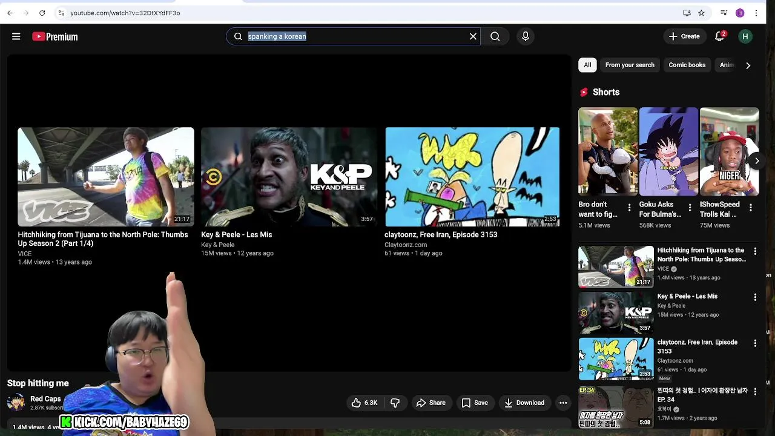The height and width of the screenshot is (436, 775).
Task: Reload the page with browser refresh icon
Action: (42, 13)
